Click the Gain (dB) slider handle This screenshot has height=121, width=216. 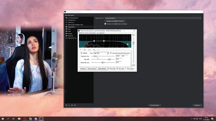[x=109, y=59]
